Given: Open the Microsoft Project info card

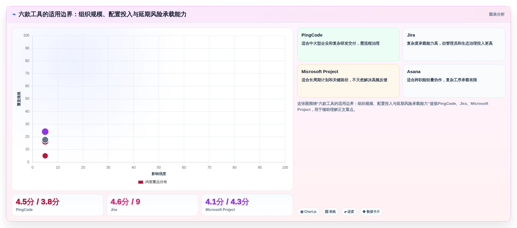Looking at the screenshot, I should (x=348, y=81).
